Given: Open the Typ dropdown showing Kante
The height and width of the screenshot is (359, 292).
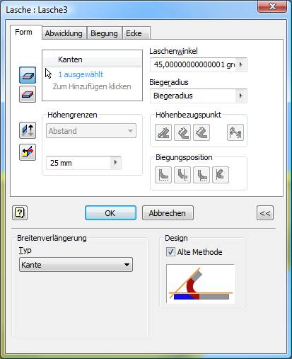Looking at the screenshot, I should coord(76,265).
